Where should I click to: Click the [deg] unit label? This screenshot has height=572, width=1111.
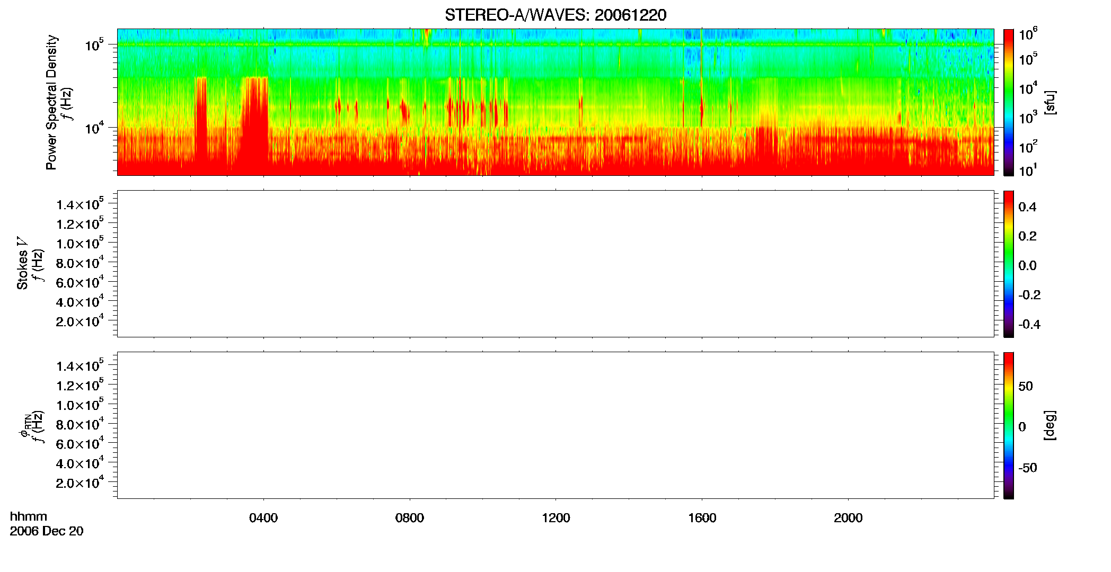pos(1050,425)
